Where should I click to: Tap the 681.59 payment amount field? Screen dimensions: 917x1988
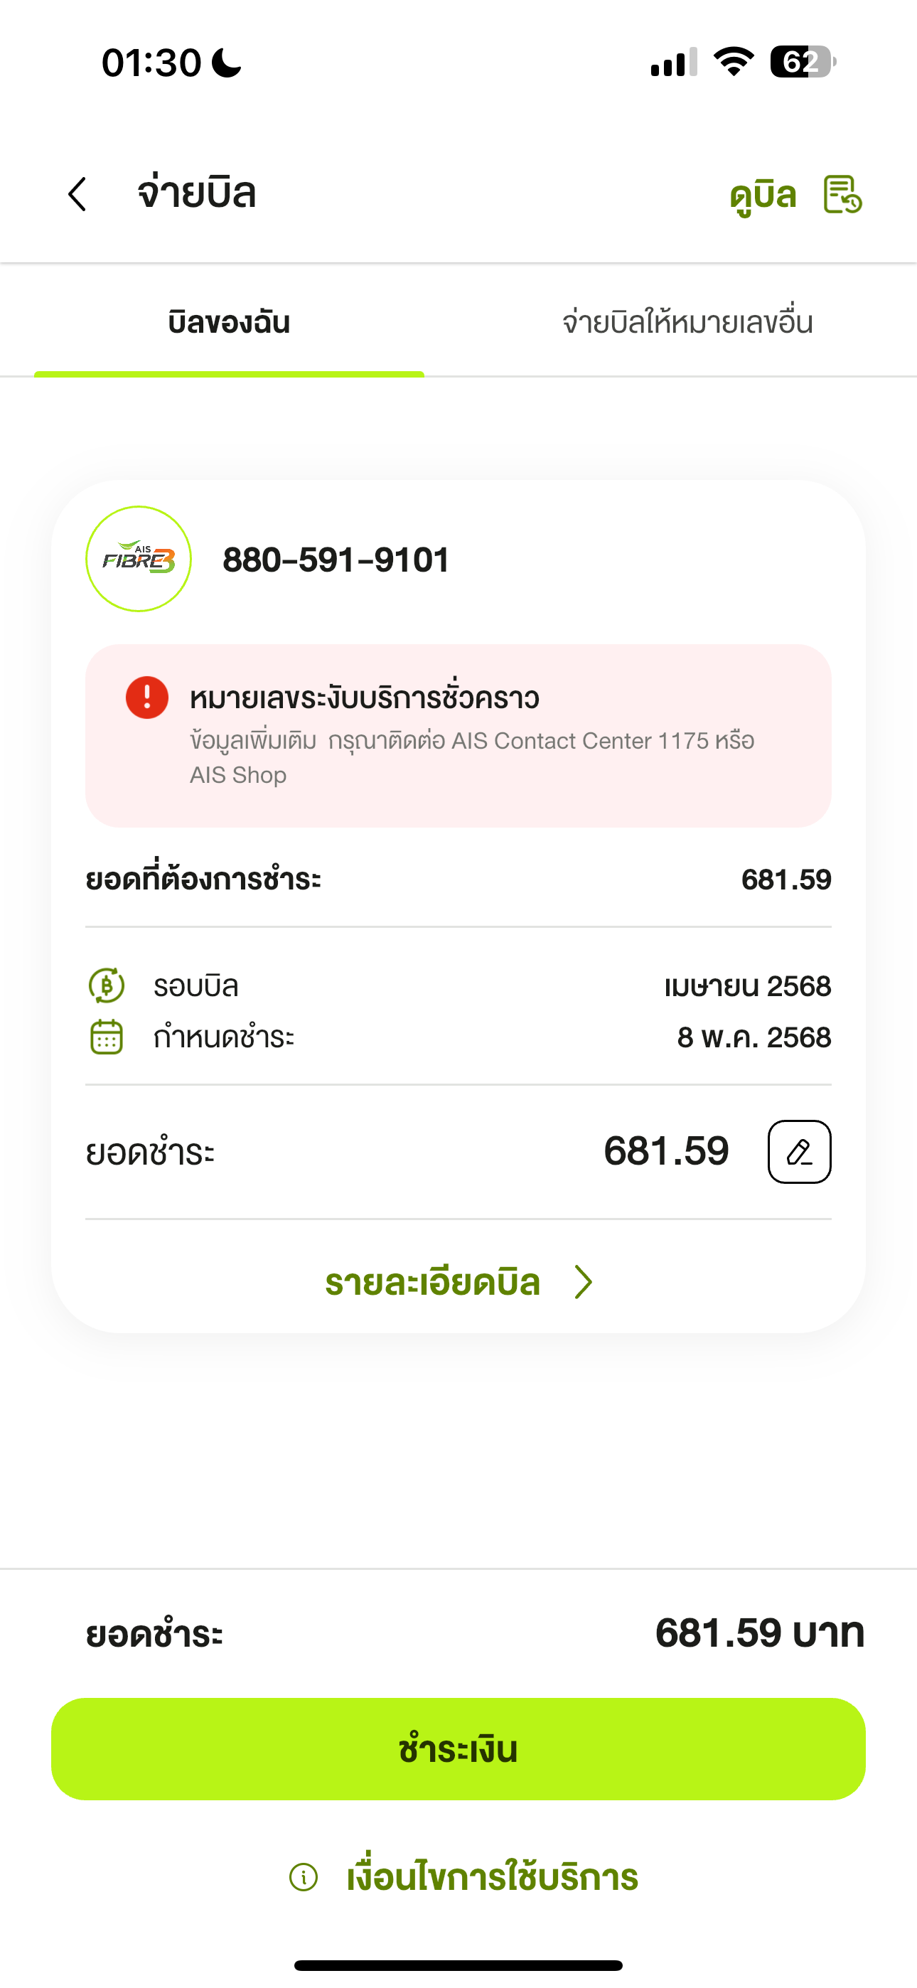tap(666, 1151)
